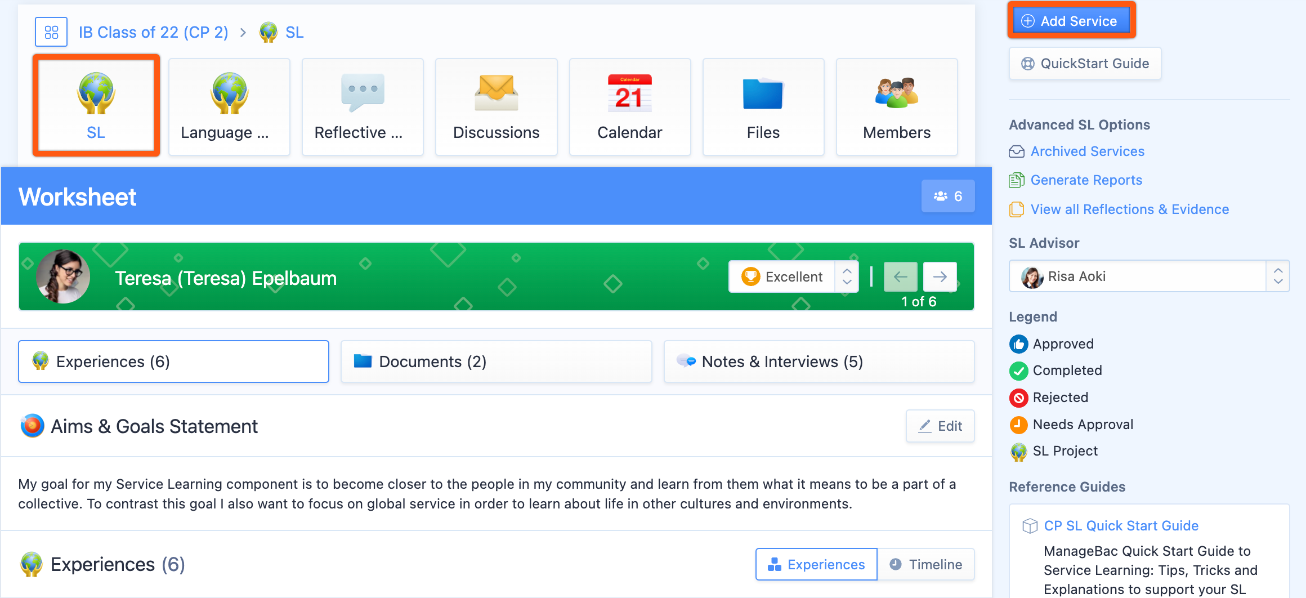
Task: Advance to the next student with the right arrow
Action: tap(940, 276)
